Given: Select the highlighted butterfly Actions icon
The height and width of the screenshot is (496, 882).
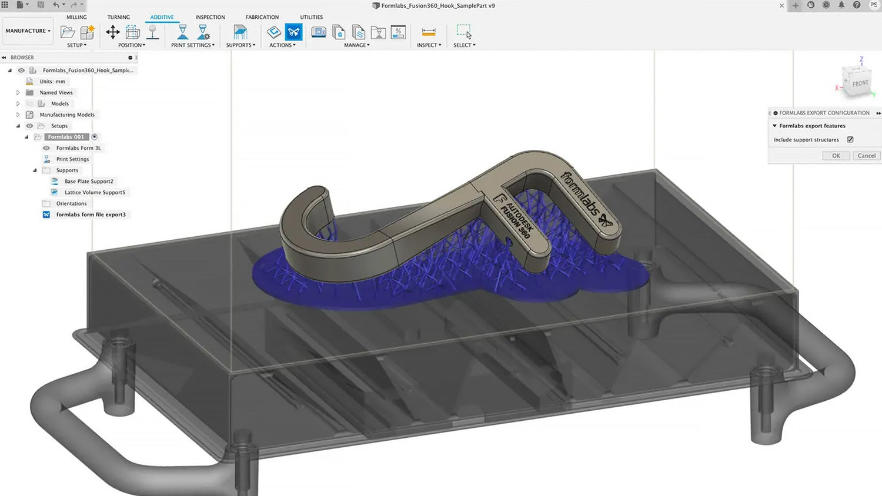Looking at the screenshot, I should click(x=293, y=32).
